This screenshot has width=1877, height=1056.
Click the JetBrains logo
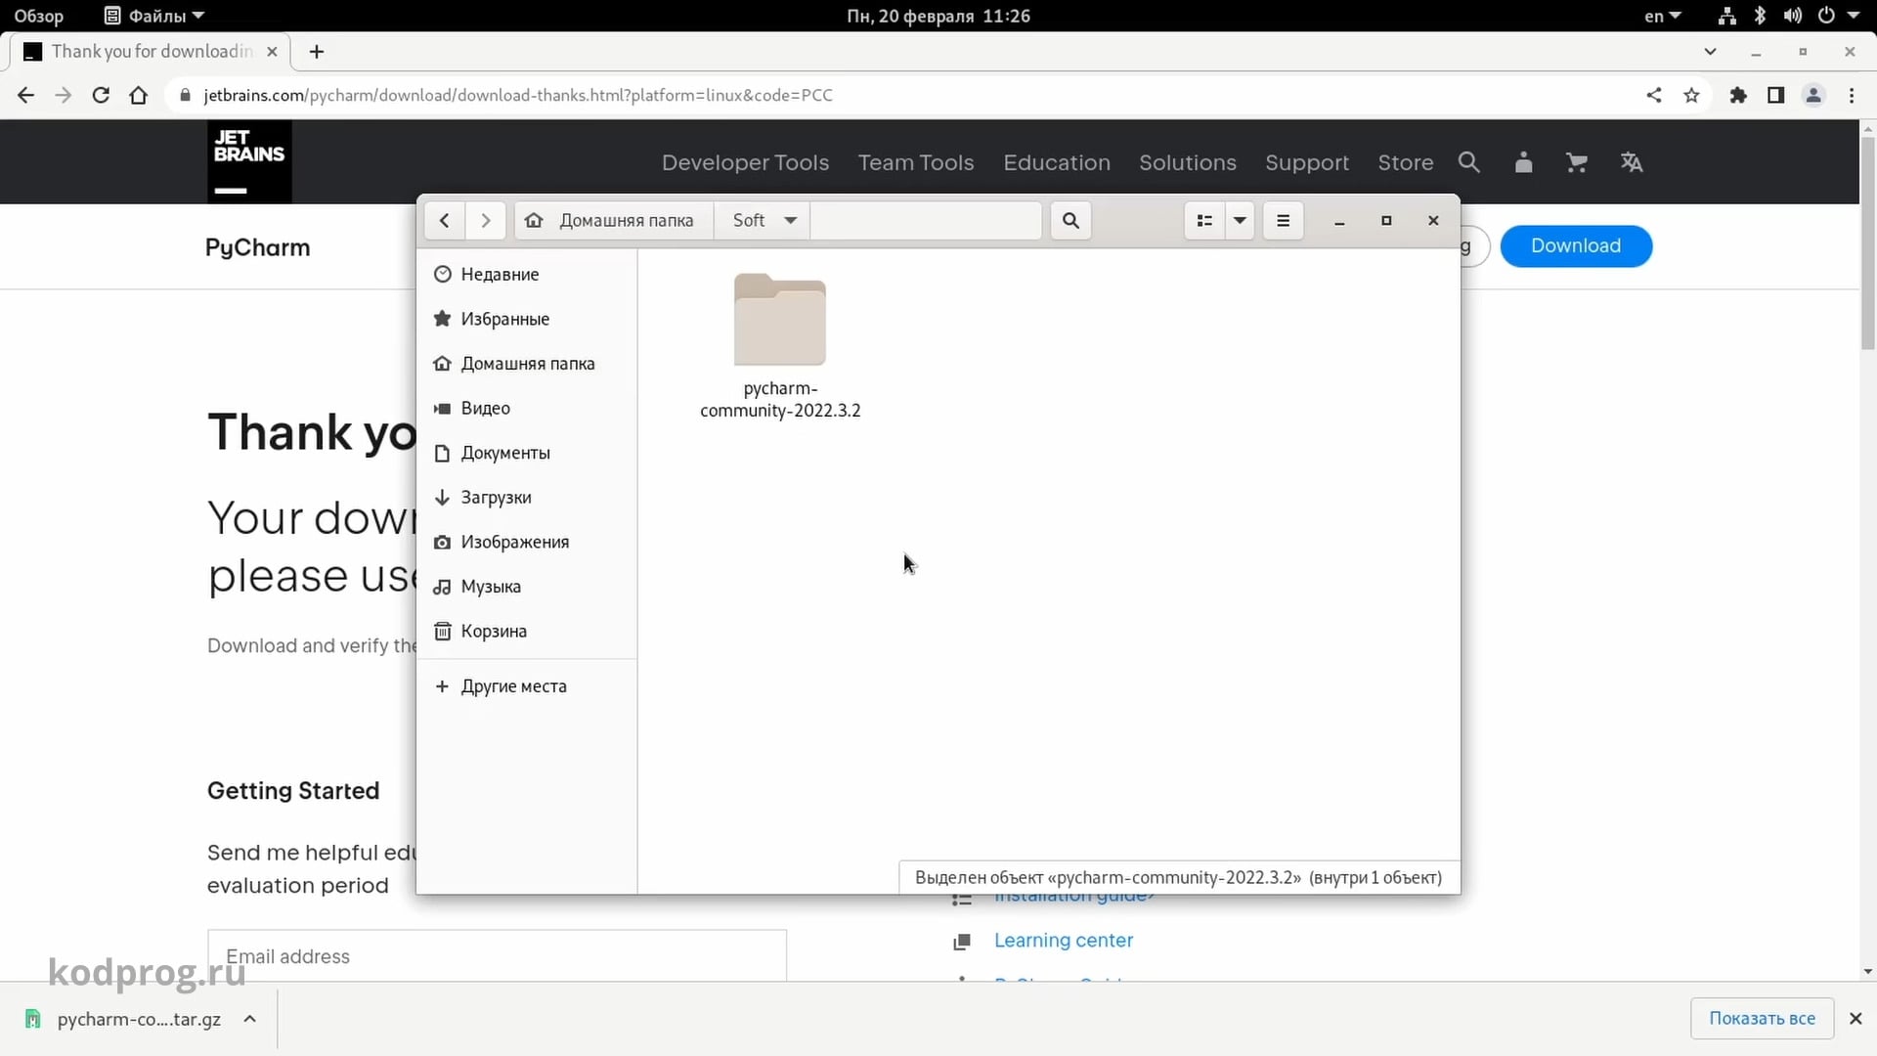click(249, 161)
